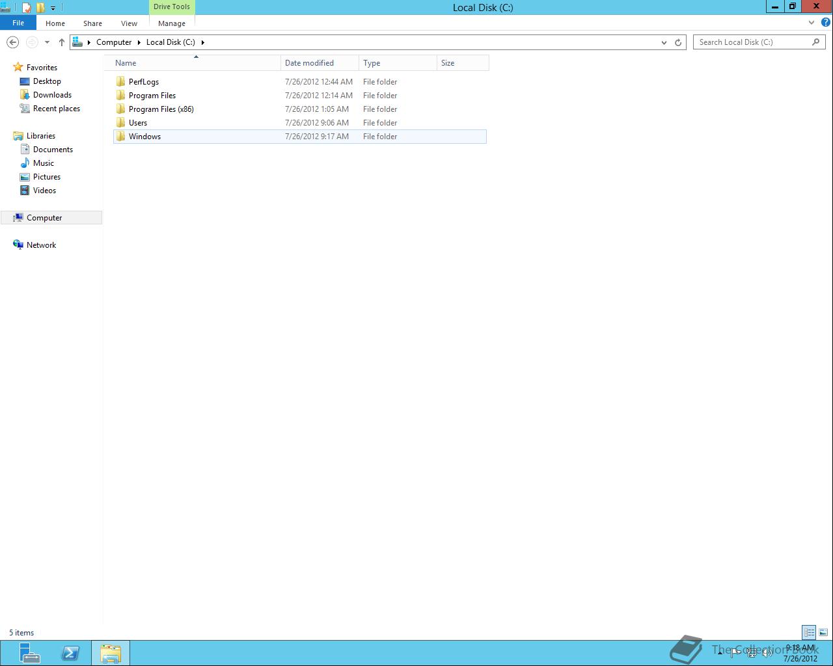Image resolution: width=833 pixels, height=666 pixels.
Task: Switch to the Share ribbon tab
Action: pos(92,23)
